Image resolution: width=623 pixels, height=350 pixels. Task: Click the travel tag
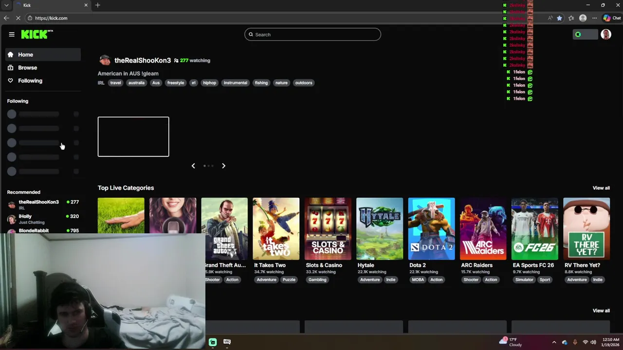click(115, 83)
